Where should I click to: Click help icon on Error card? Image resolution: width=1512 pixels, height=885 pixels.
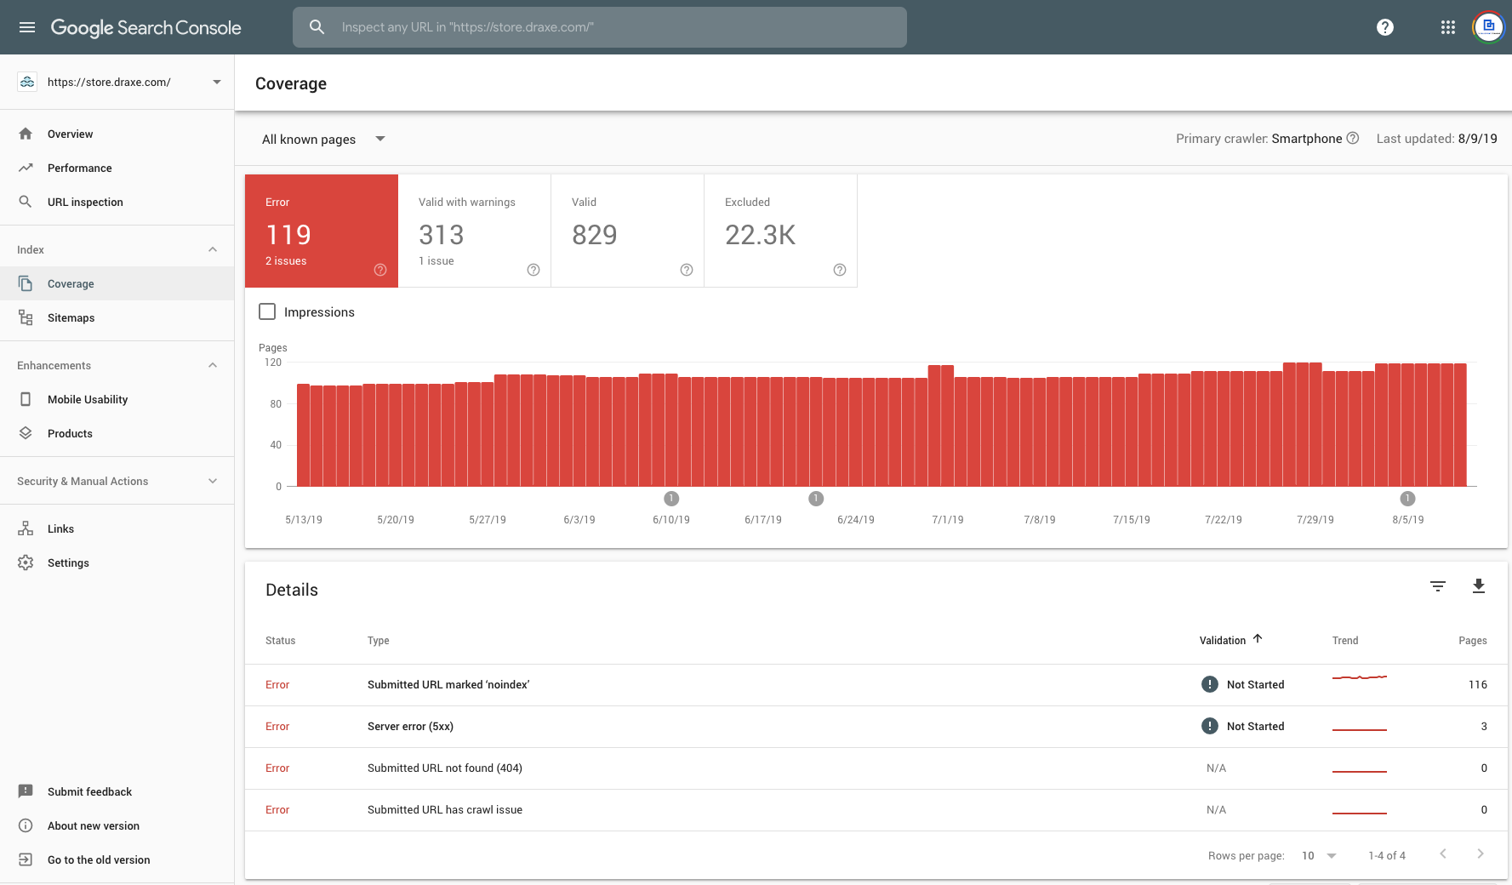click(x=380, y=270)
